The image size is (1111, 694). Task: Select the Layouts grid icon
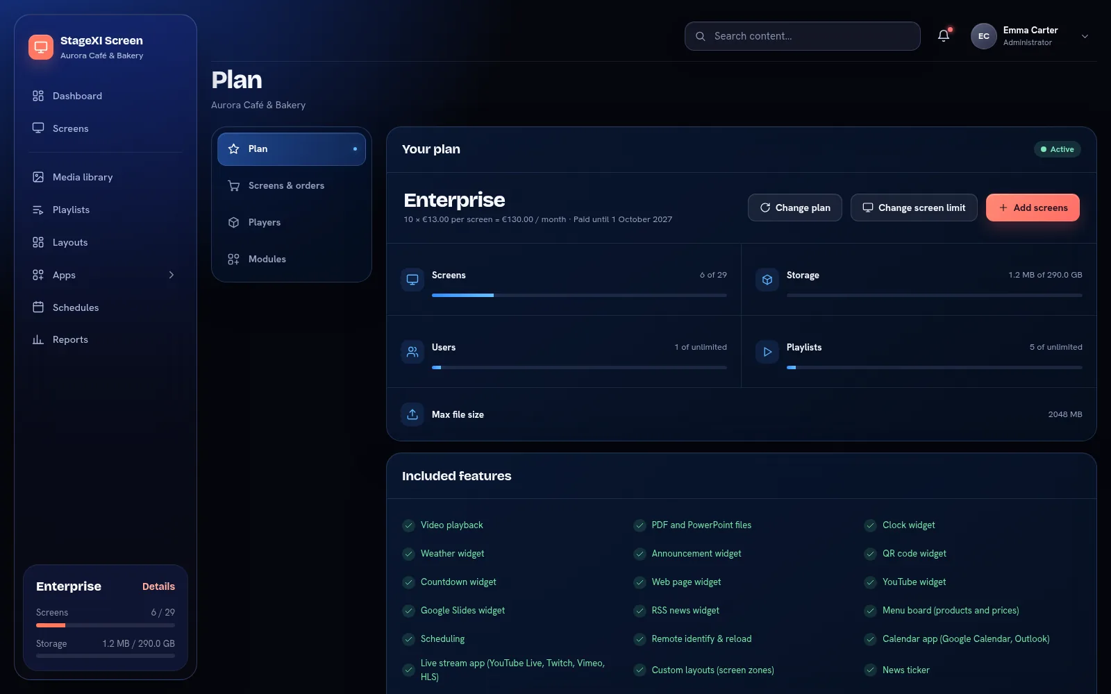pos(38,242)
